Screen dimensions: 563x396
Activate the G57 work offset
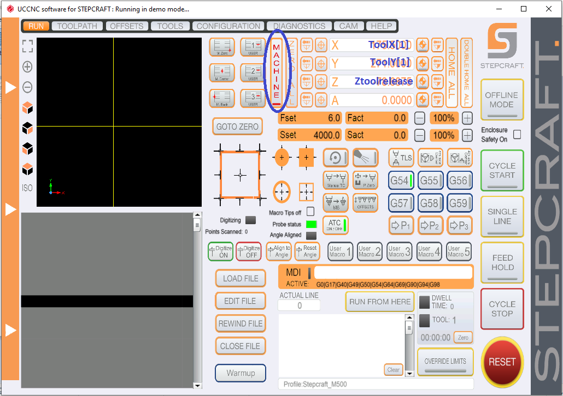click(x=401, y=203)
